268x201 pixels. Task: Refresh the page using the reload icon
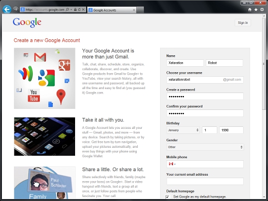coord(79,9)
